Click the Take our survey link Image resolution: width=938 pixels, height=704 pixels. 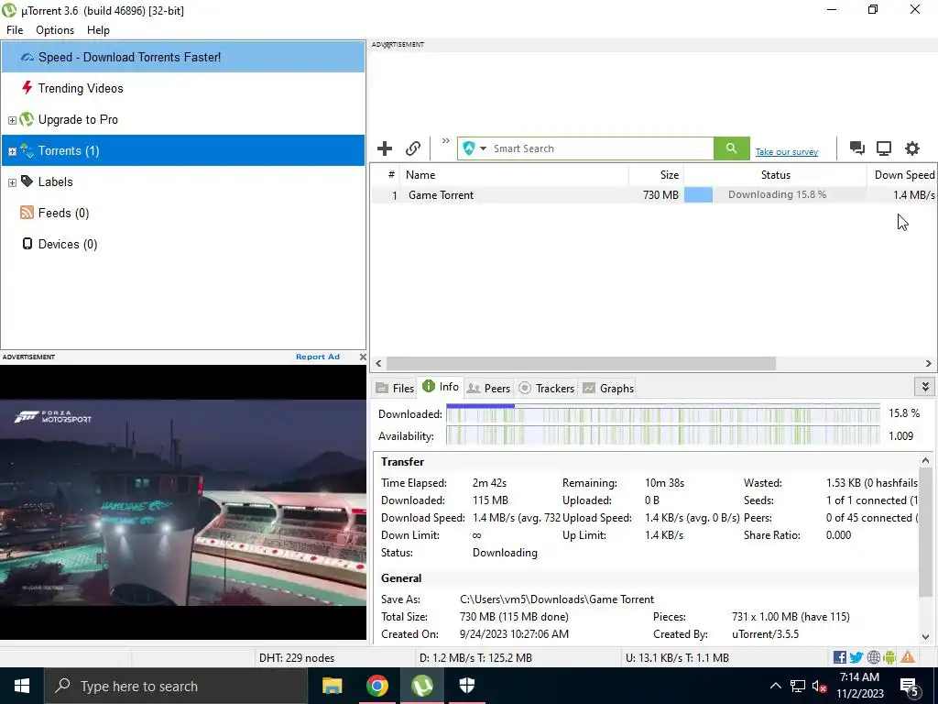point(787,151)
